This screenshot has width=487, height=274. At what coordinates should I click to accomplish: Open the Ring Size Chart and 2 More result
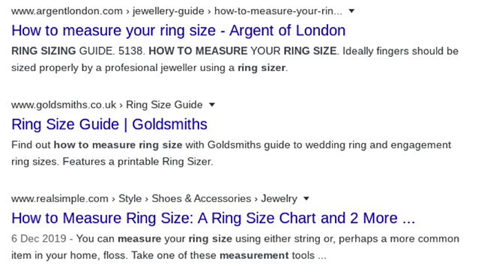[x=213, y=218]
